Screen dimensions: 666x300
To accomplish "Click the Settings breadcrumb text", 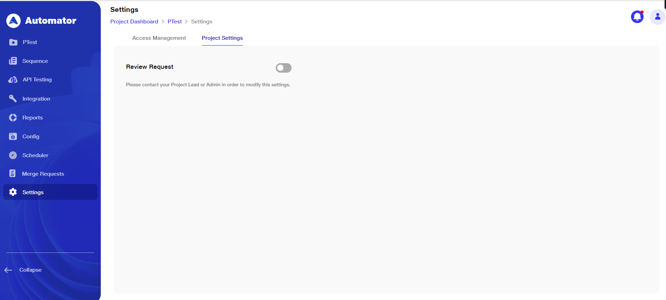I will (202, 22).
